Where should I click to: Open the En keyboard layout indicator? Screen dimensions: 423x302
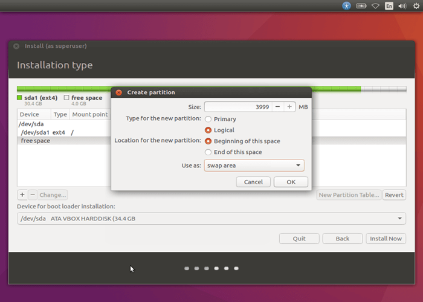point(389,6)
